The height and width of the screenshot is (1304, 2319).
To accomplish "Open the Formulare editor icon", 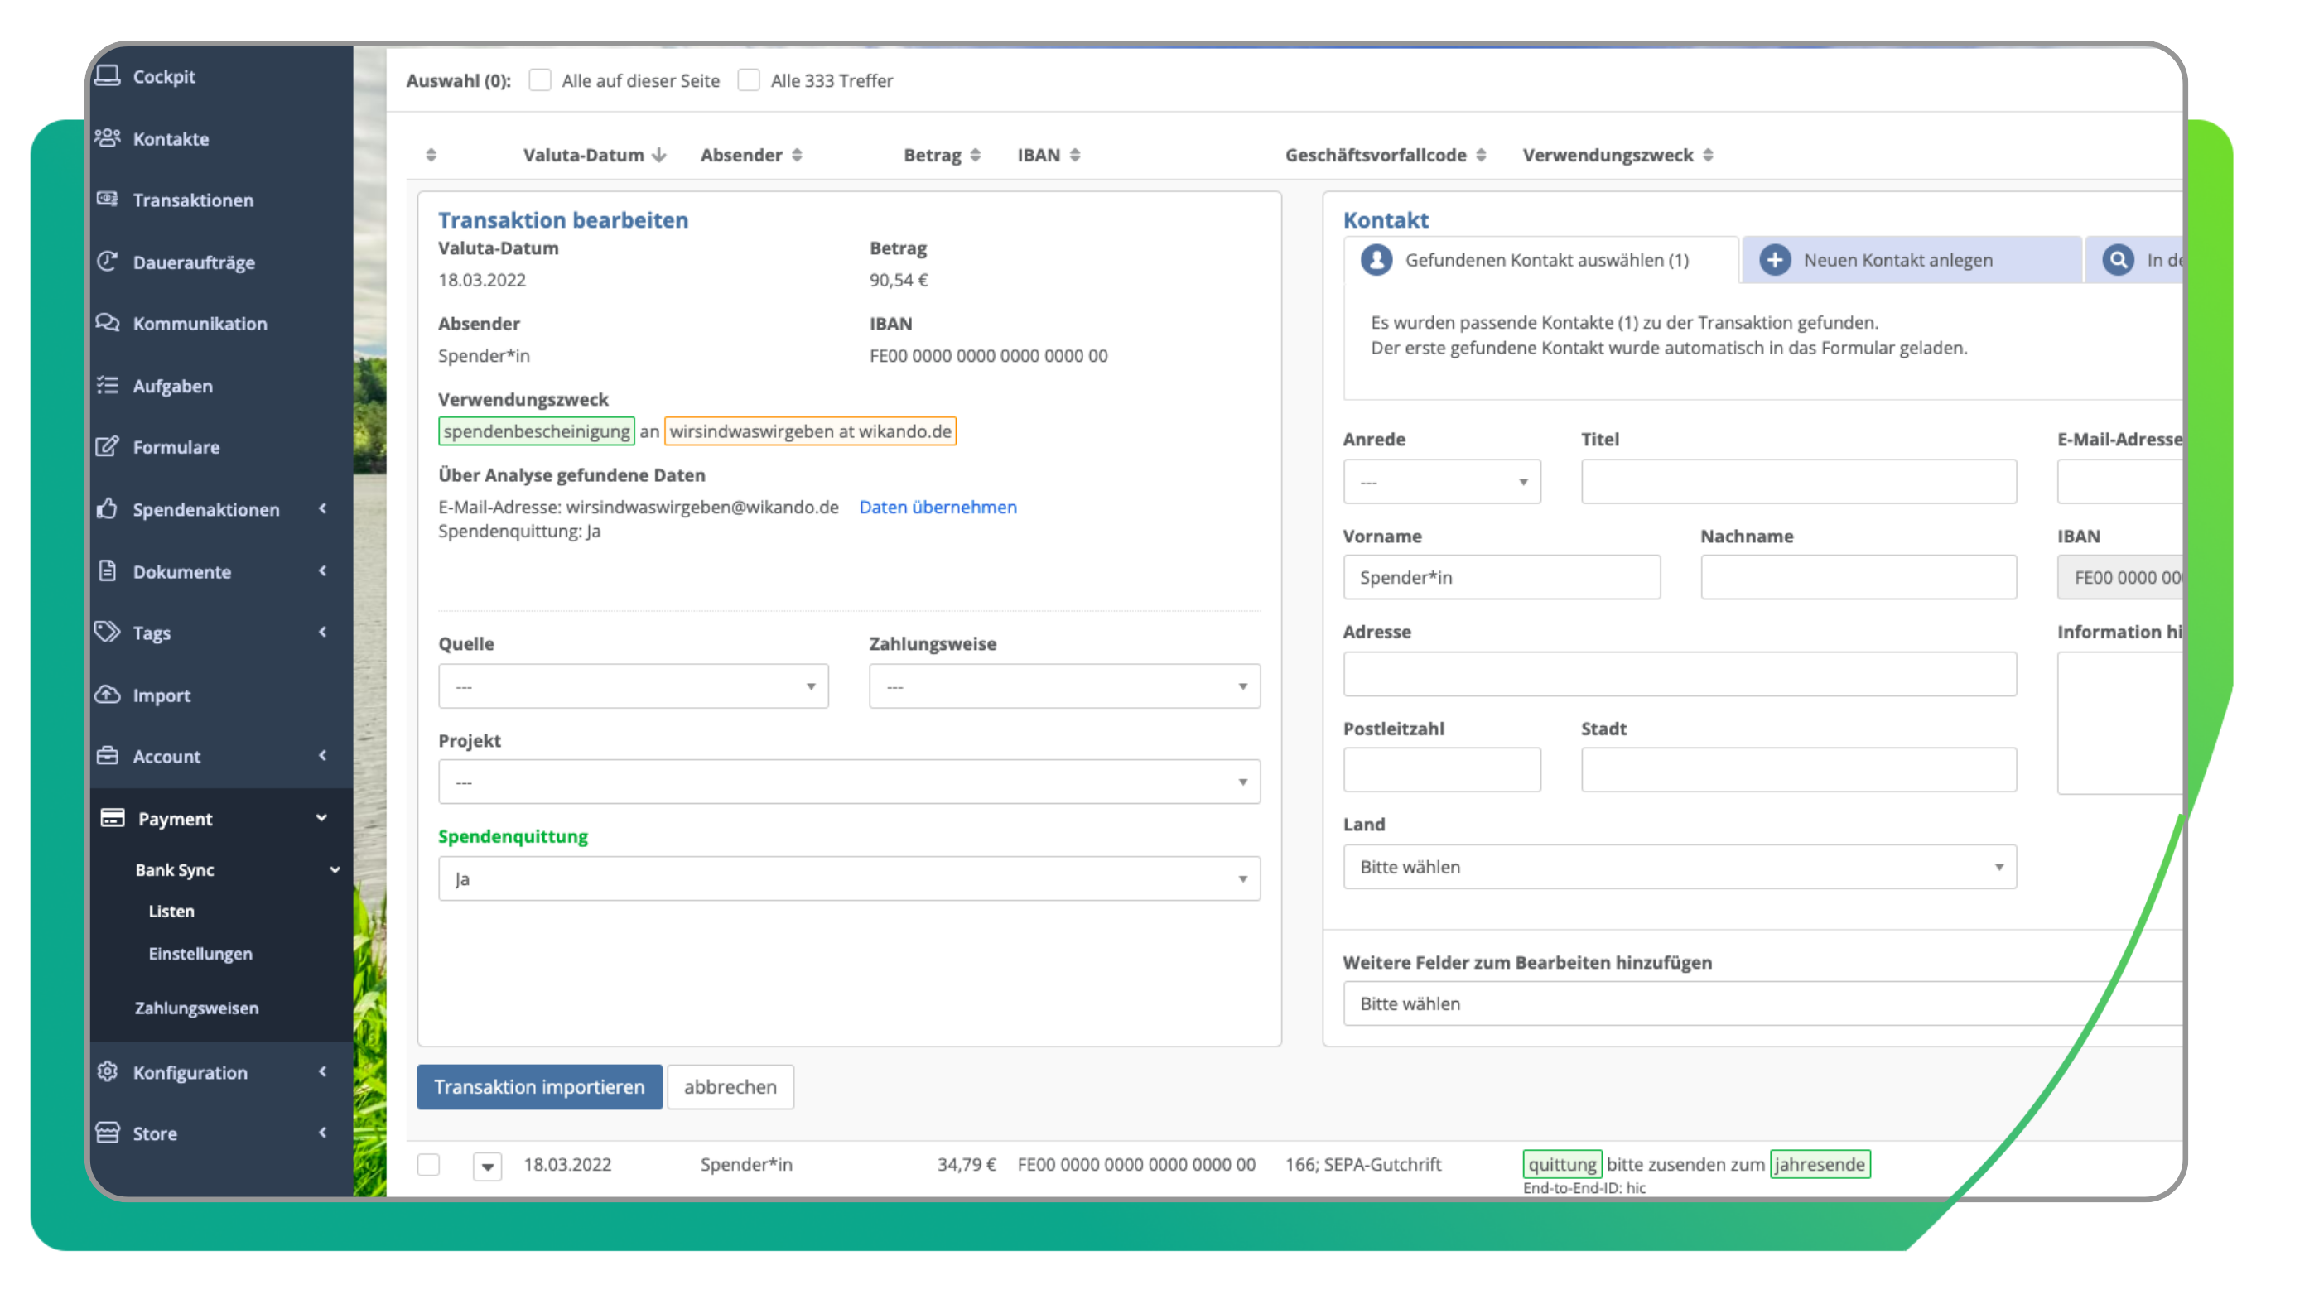I will click(106, 446).
